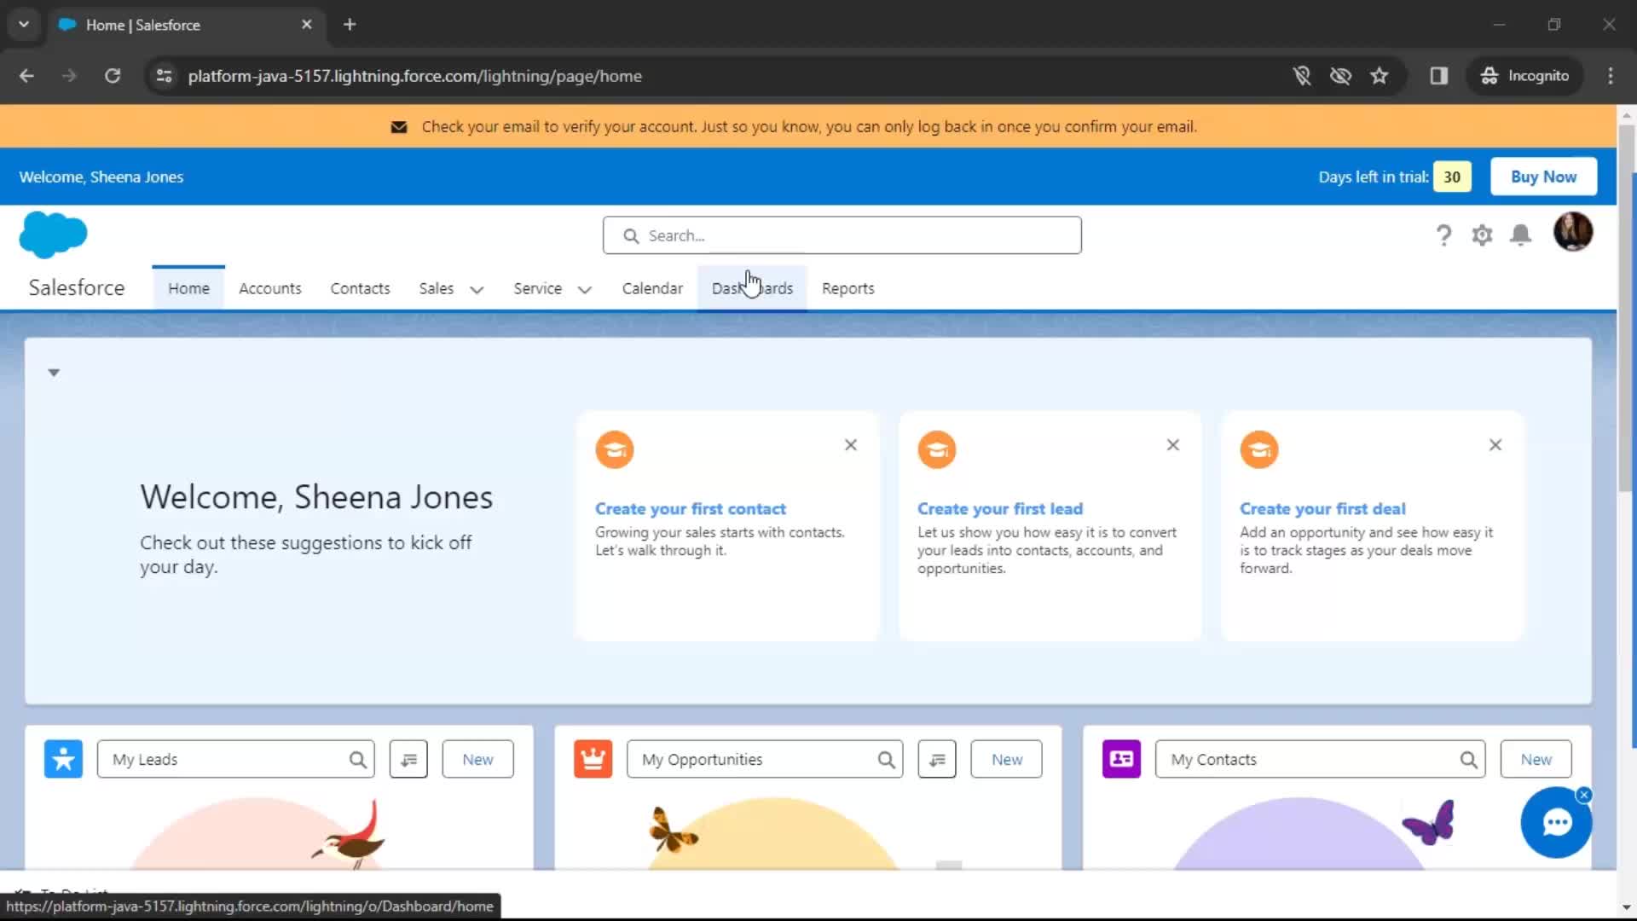Screen dimensions: 1637x921
Task: Go back to the previous page
Action: [x=26, y=76]
